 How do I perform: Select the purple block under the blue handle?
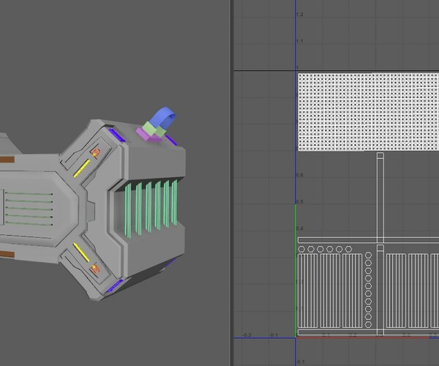(x=148, y=135)
